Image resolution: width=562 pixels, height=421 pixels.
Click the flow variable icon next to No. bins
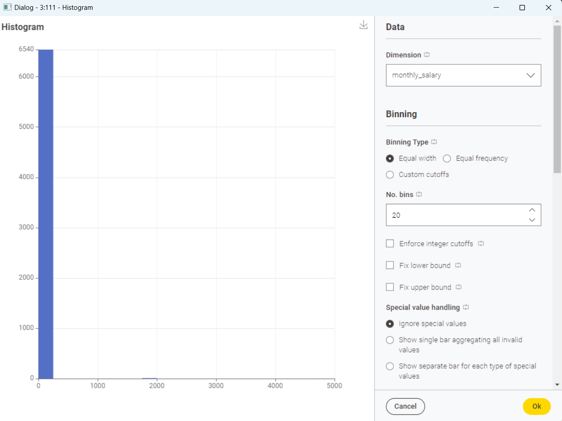coord(419,194)
